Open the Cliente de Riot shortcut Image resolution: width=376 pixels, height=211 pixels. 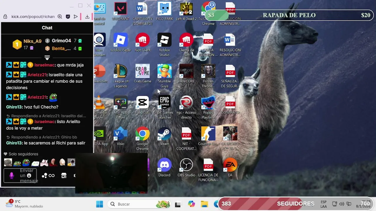[186, 45]
